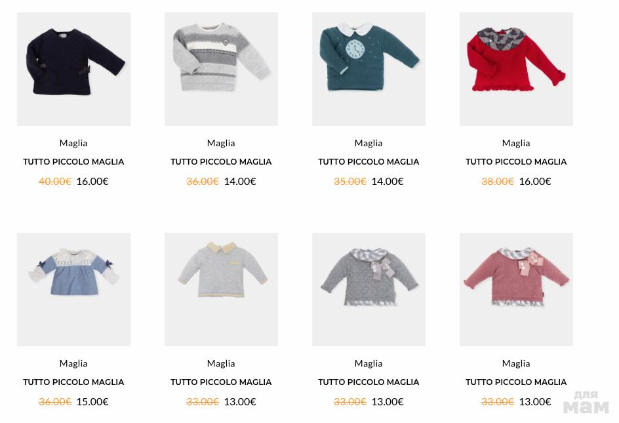Click the 15.00€ price of the blue blouse
Viewport: 619px width, 423px height.
click(x=92, y=401)
